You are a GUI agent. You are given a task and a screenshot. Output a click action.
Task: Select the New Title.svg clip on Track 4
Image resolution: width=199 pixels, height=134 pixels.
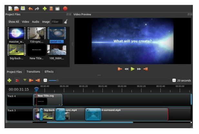coord(48,100)
